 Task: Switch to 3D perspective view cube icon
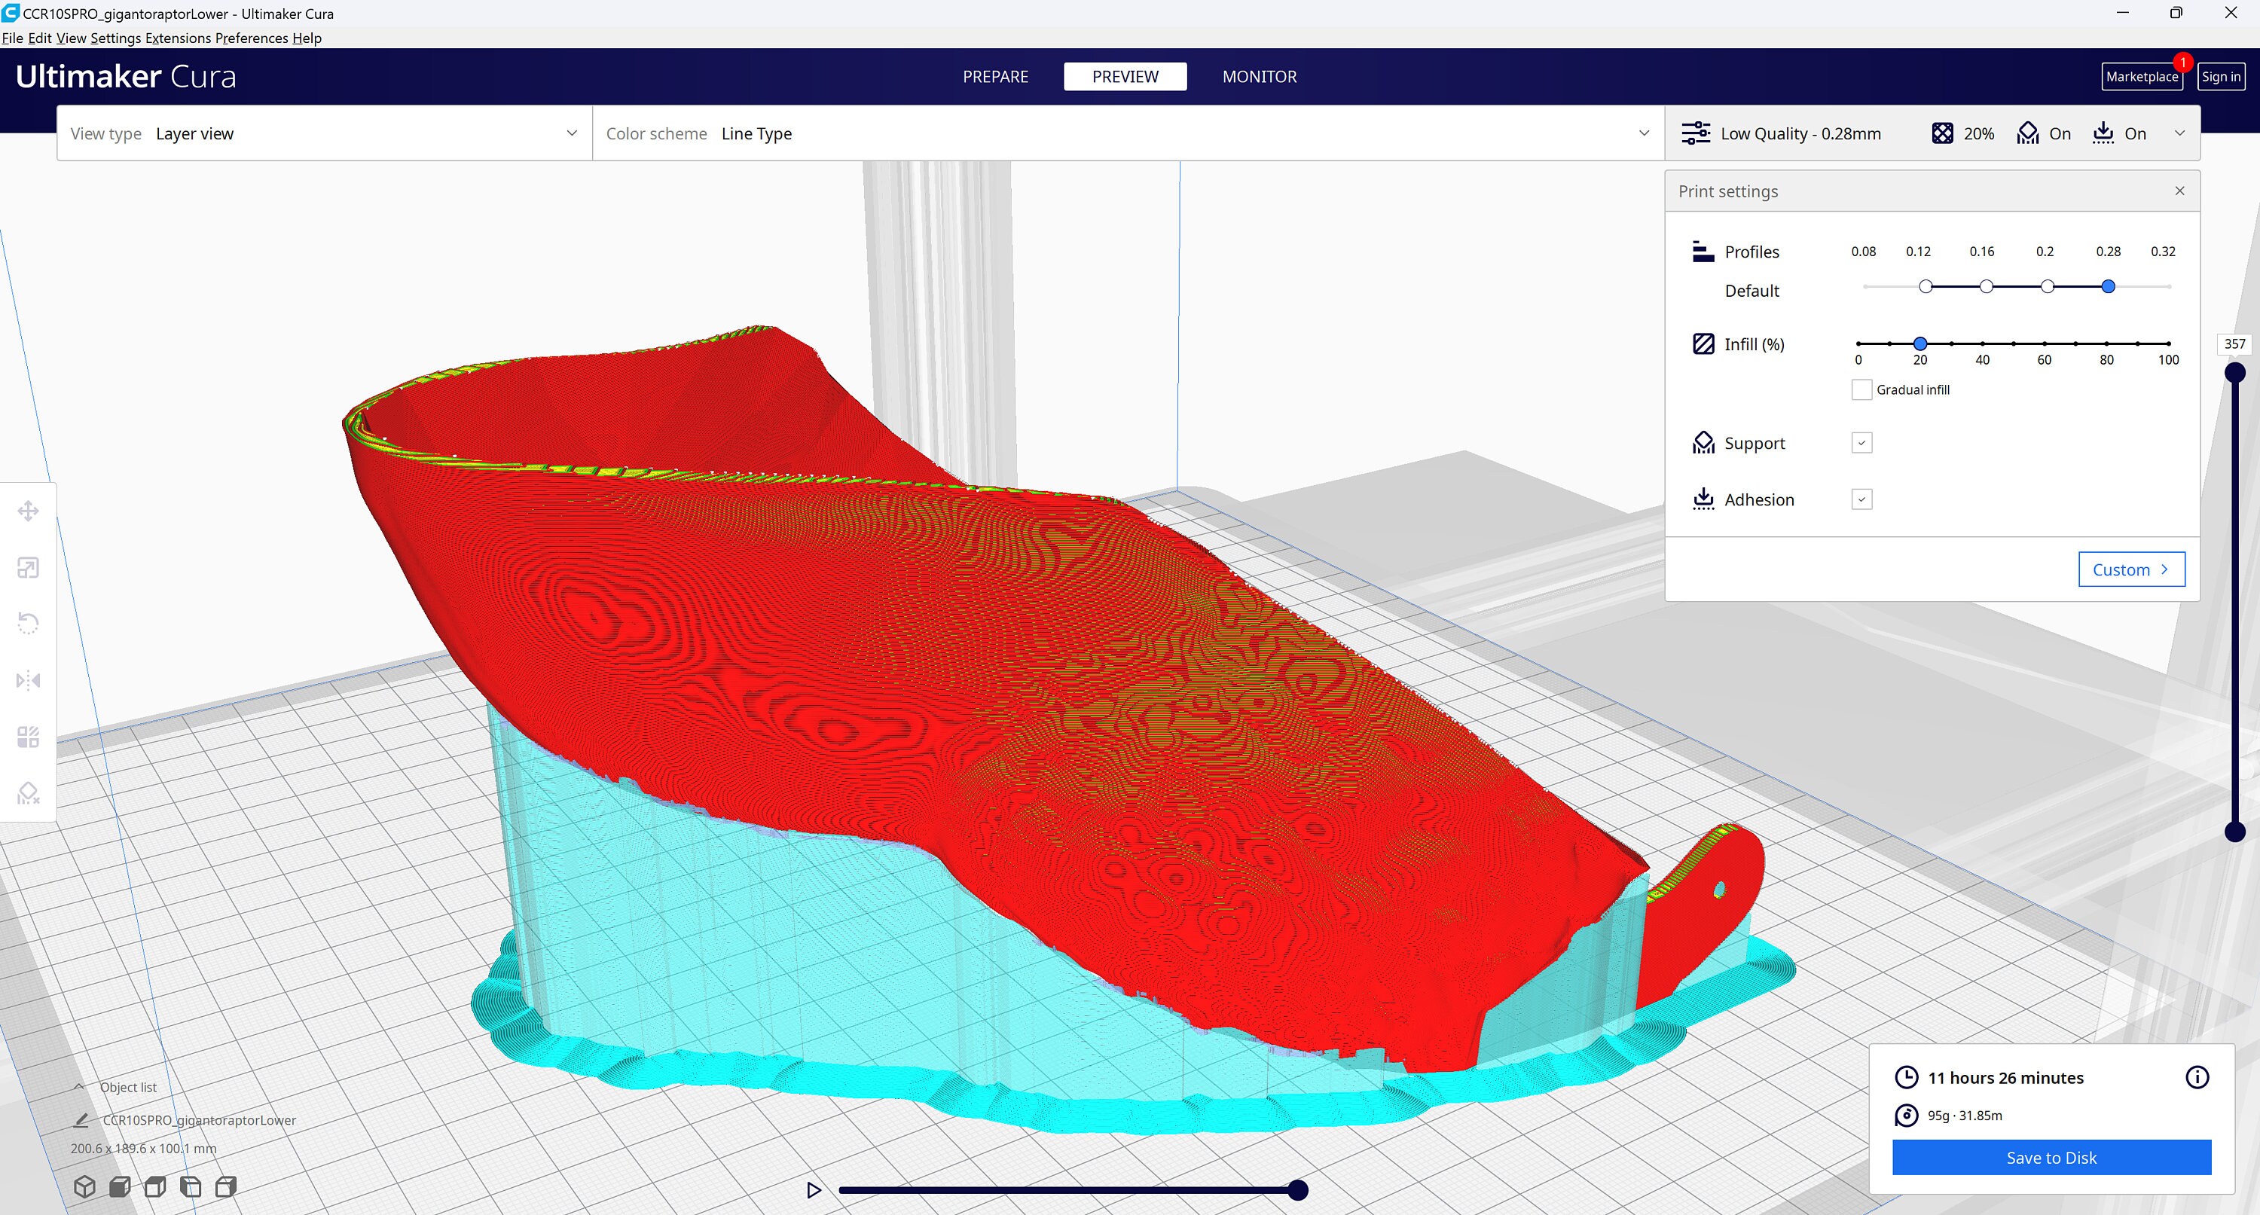click(x=84, y=1187)
